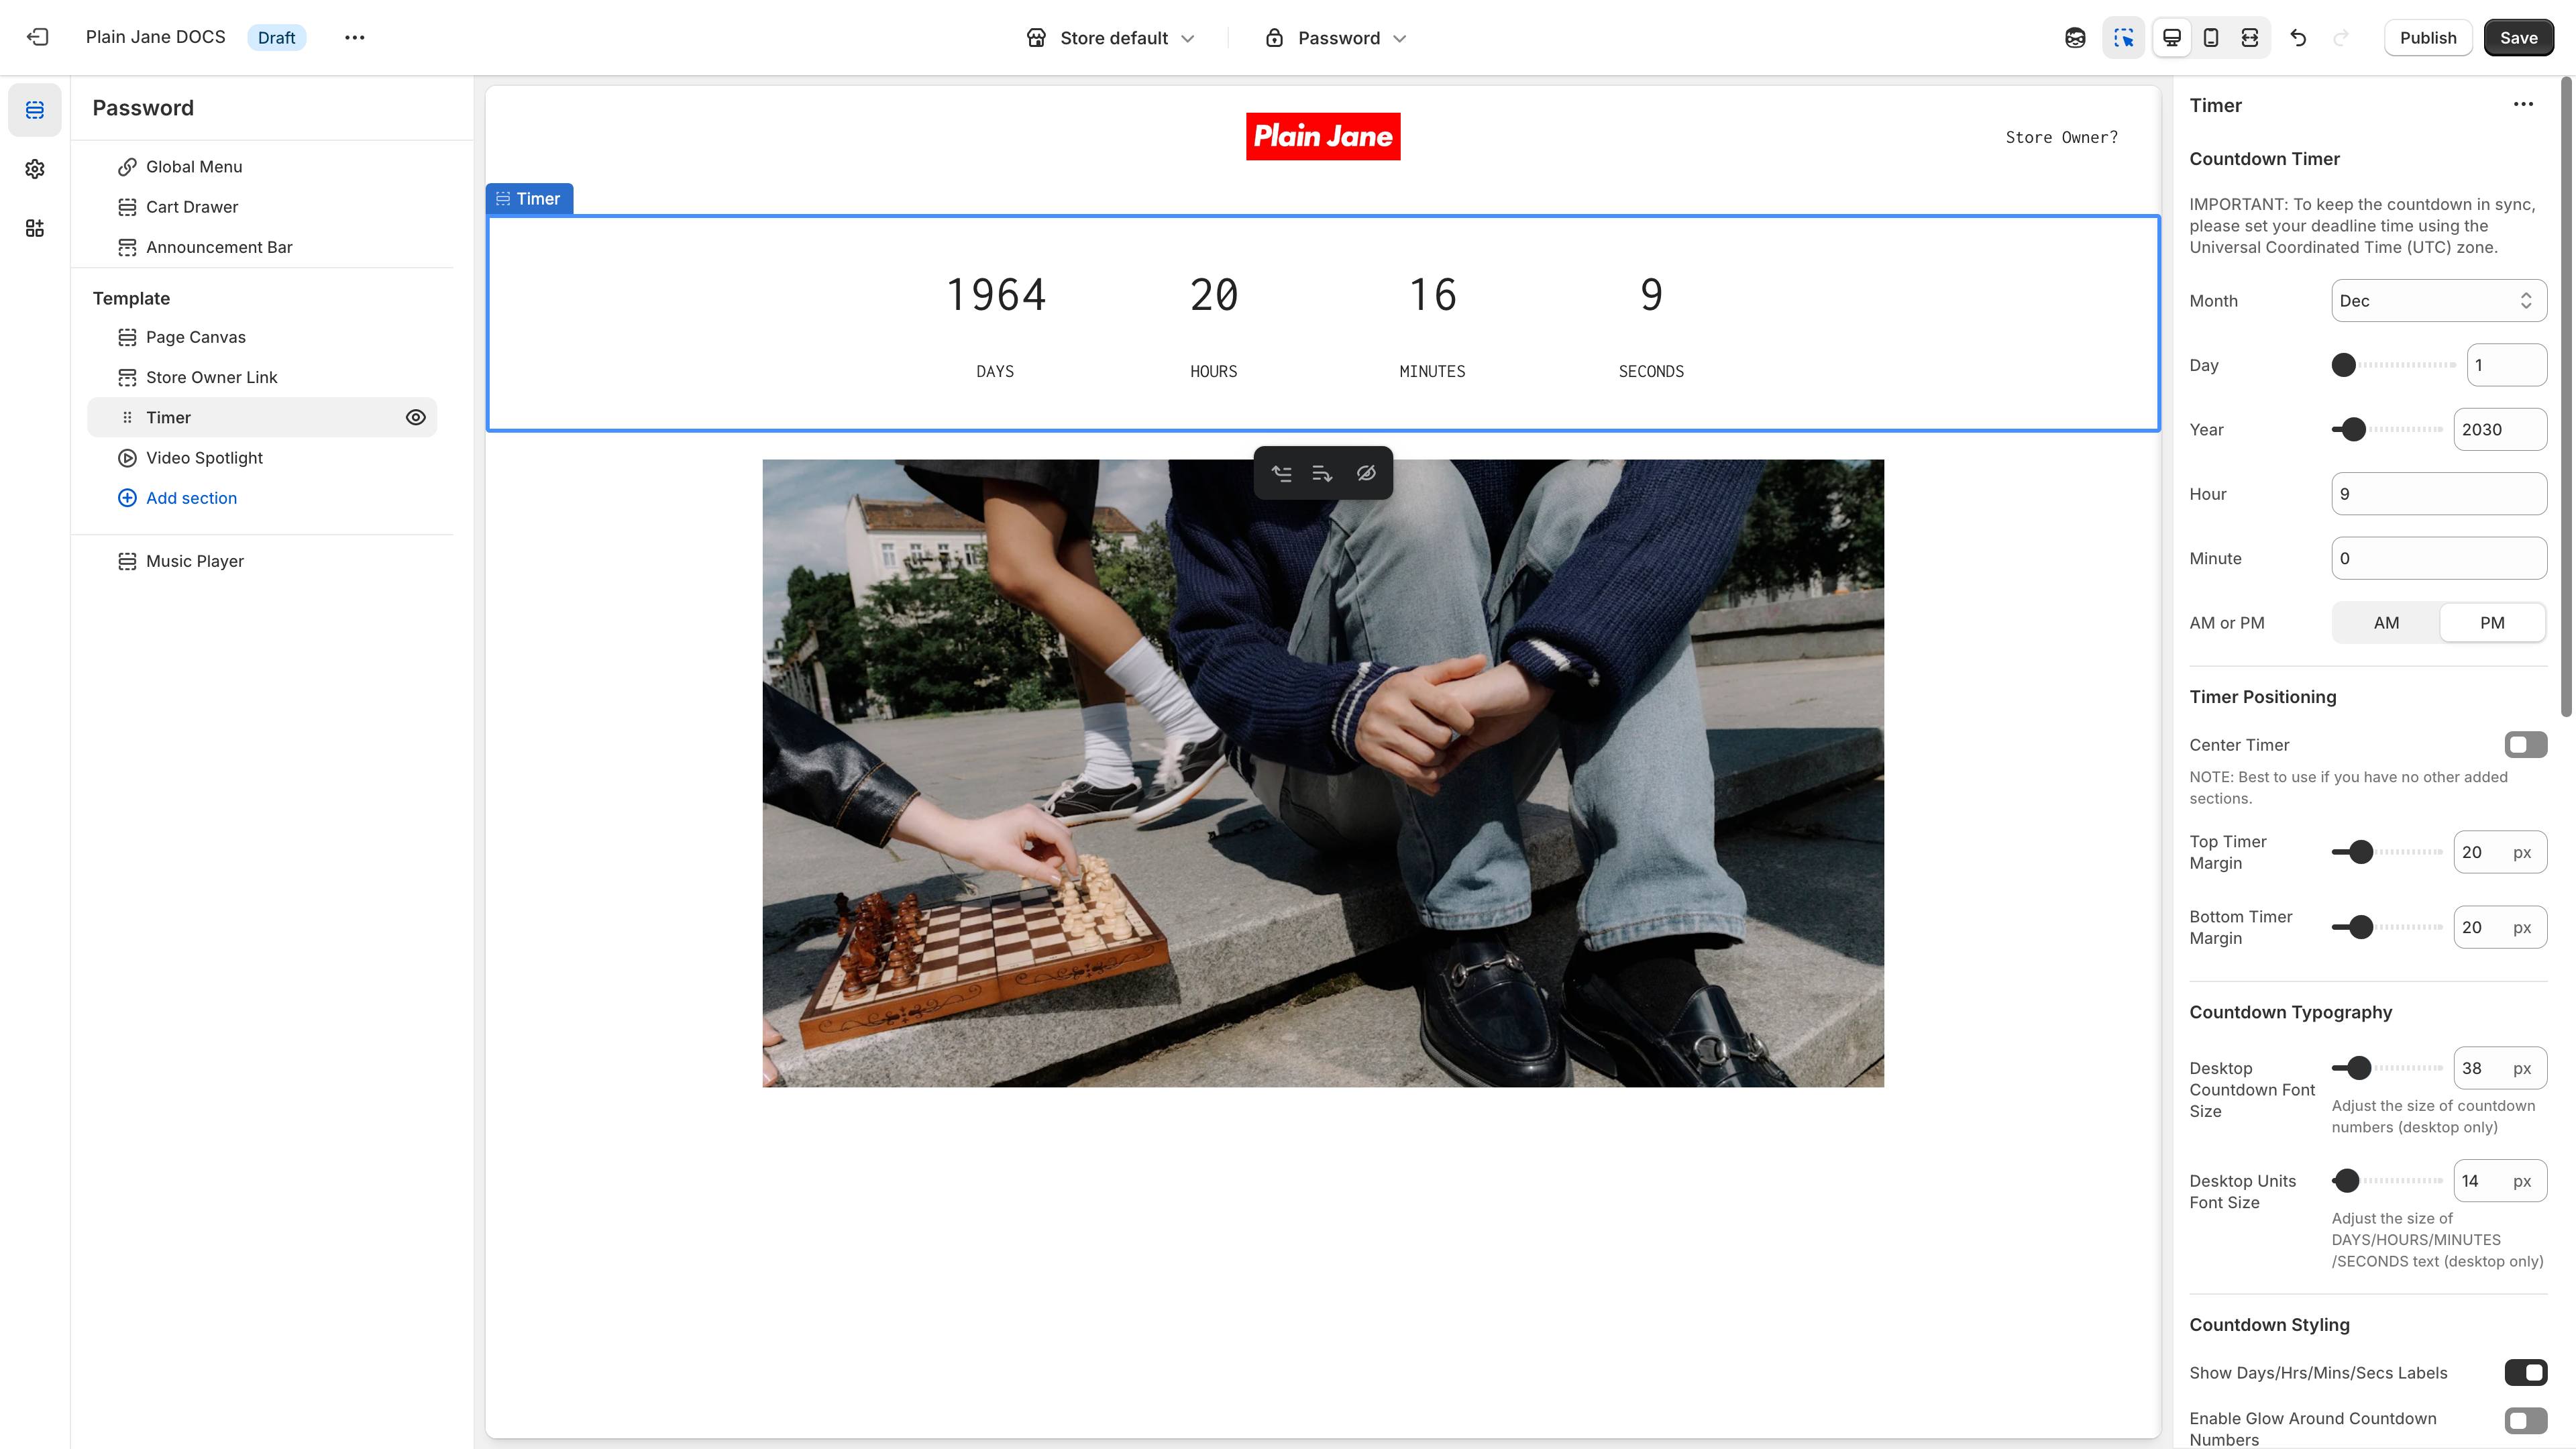Open the Store default dropdown
This screenshot has width=2576, height=1449.
1110,37
